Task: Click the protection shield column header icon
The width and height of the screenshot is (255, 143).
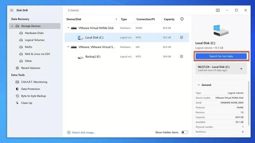Action: pos(182,19)
